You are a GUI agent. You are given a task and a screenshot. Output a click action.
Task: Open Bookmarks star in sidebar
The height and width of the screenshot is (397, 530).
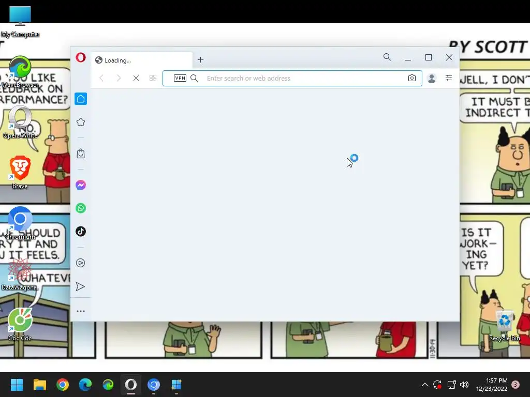[x=81, y=122]
